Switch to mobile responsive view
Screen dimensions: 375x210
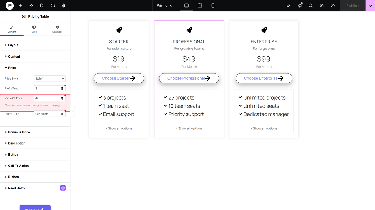213,6
